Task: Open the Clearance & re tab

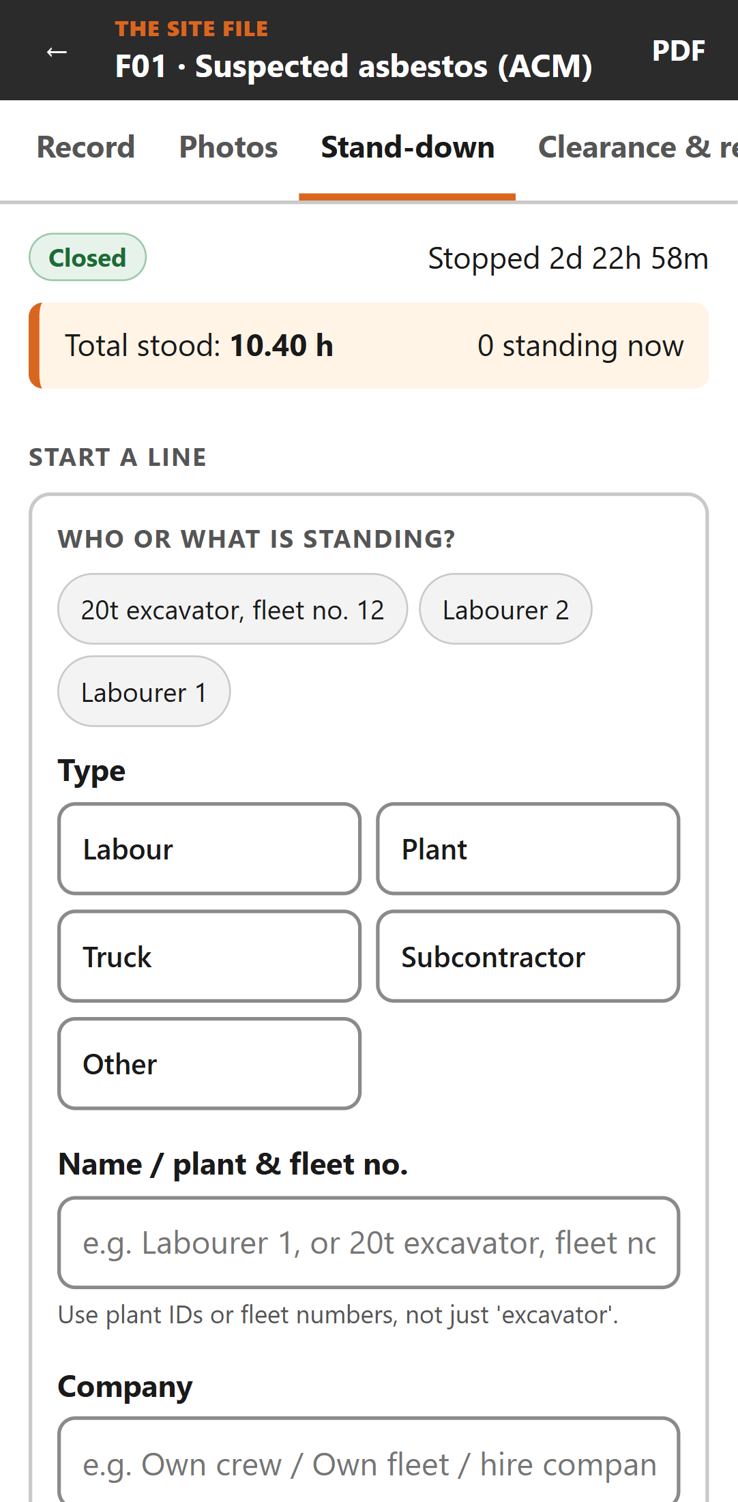Action: click(x=637, y=147)
